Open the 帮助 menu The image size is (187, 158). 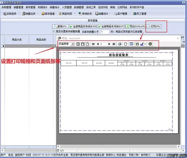(x=113, y=7)
